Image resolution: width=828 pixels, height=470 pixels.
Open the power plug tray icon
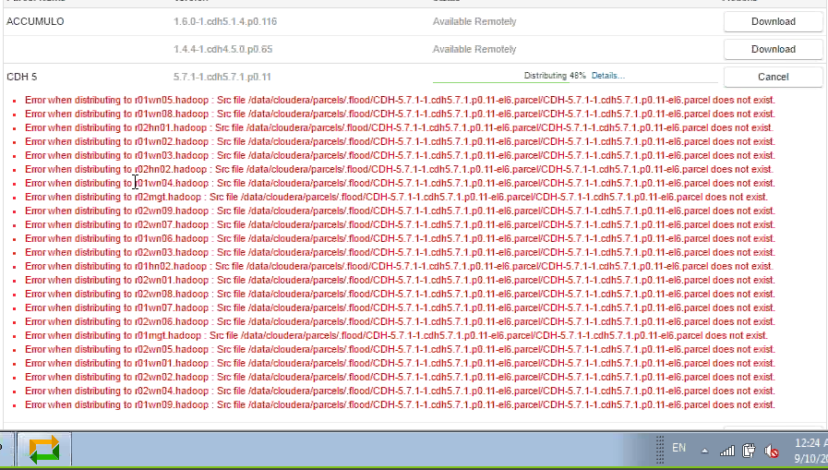click(749, 451)
